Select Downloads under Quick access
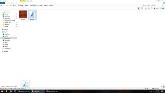Viewport: 165px width, 93px height. click(x=7, y=16)
